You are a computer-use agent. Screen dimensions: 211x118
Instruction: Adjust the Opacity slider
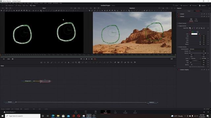pyautogui.click(x=195, y=44)
